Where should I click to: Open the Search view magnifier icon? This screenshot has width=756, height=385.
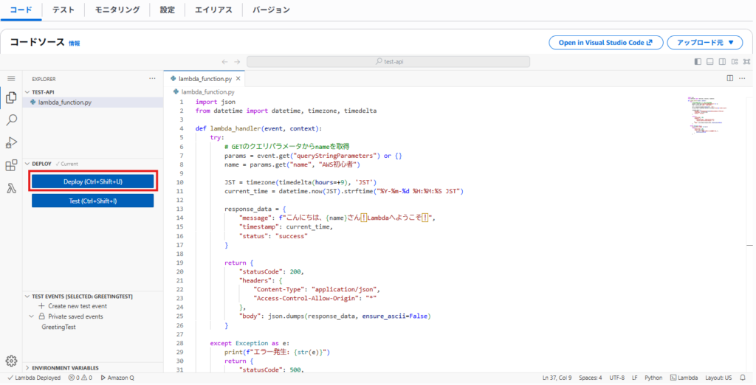[11, 120]
